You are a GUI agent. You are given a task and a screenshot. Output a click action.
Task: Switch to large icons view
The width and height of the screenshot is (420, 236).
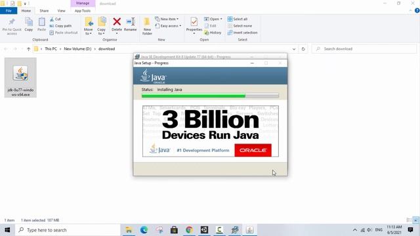point(415,220)
